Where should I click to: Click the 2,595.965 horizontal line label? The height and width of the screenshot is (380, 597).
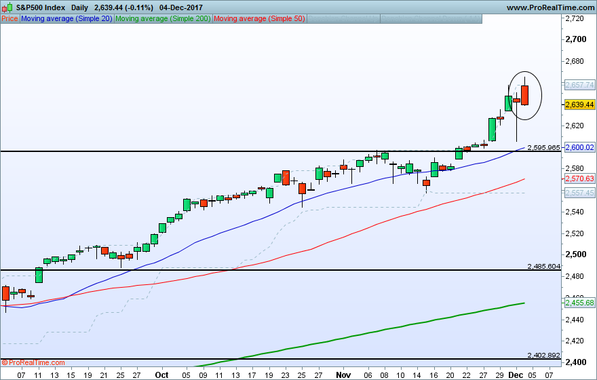point(543,148)
